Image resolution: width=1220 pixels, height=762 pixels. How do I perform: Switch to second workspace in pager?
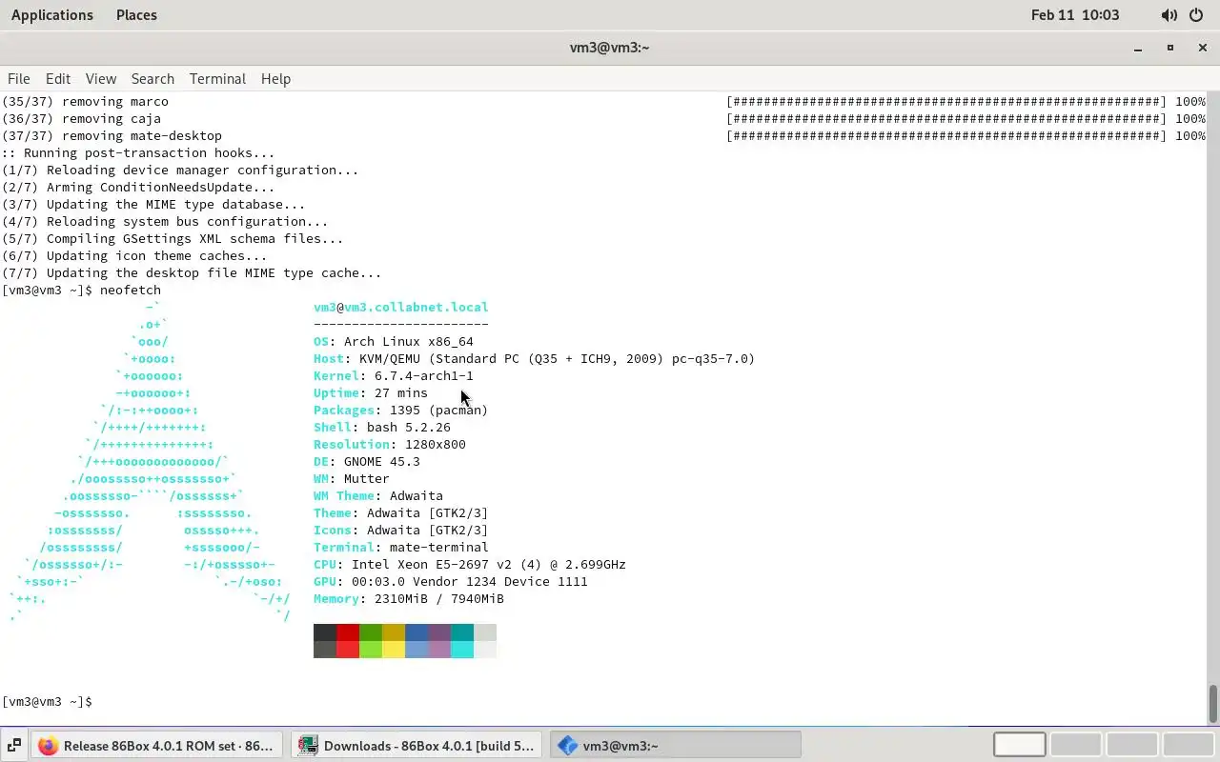[1076, 745]
